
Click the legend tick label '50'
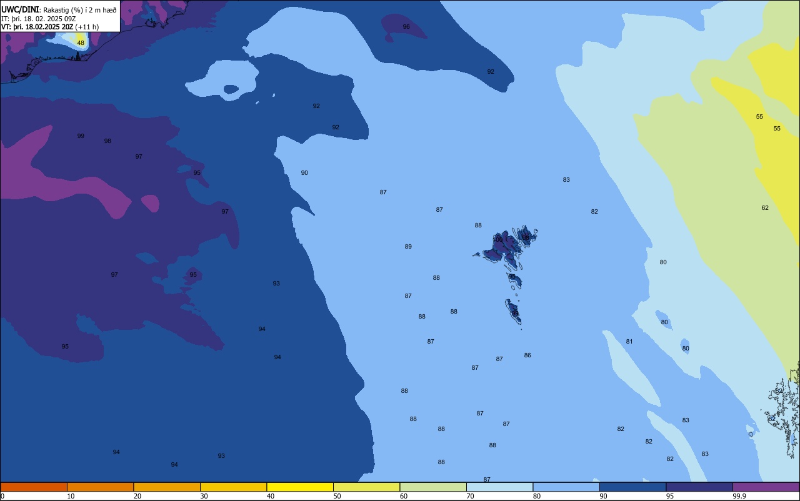coord(337,496)
